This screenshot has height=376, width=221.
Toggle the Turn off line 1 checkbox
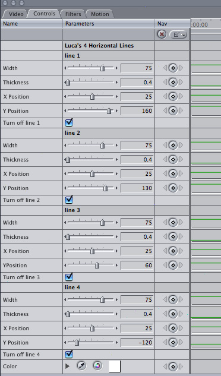point(69,122)
